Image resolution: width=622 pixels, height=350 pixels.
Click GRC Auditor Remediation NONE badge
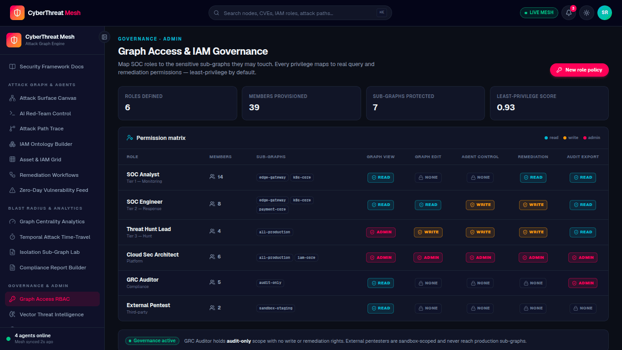533,283
